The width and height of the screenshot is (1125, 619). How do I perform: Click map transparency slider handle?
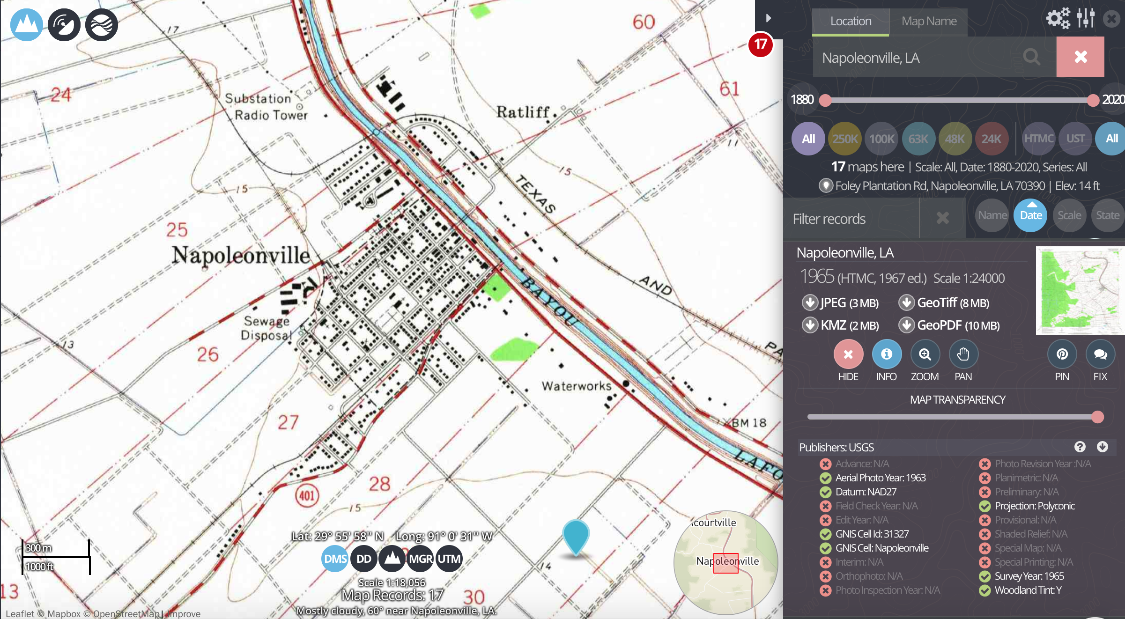(x=1097, y=417)
